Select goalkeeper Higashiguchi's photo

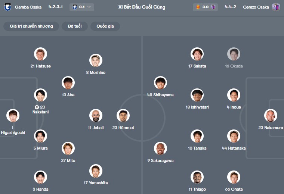(13, 116)
